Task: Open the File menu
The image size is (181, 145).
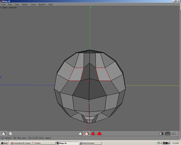Action: [3, 5]
